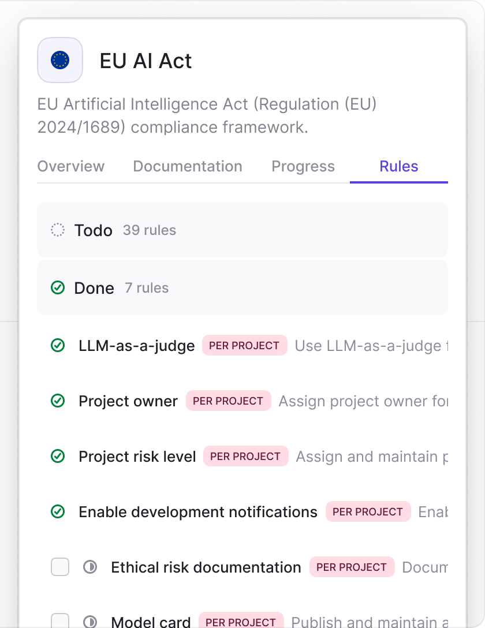Click half-circle status icon beside Model card
The image size is (485, 628).
point(90,622)
